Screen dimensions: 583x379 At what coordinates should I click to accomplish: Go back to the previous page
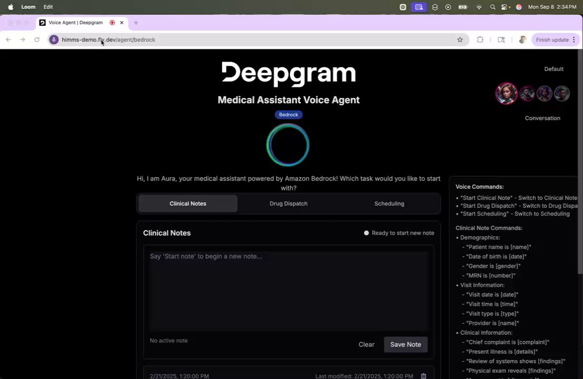click(8, 40)
